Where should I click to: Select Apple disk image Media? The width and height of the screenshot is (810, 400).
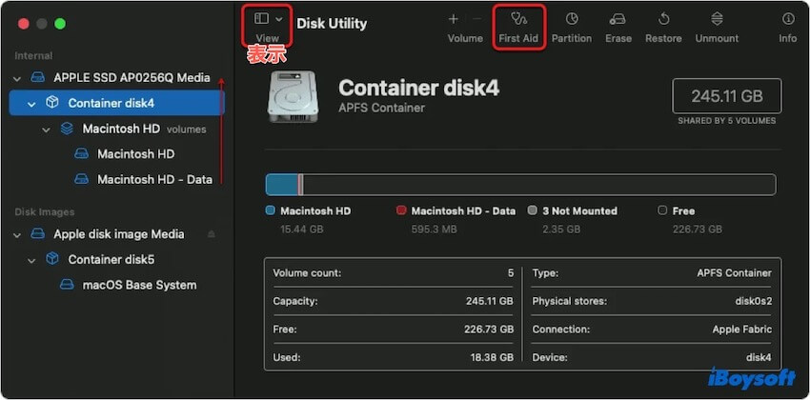[118, 234]
